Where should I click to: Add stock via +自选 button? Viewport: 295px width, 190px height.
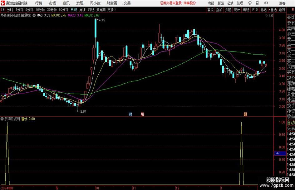(x=273, y=10)
